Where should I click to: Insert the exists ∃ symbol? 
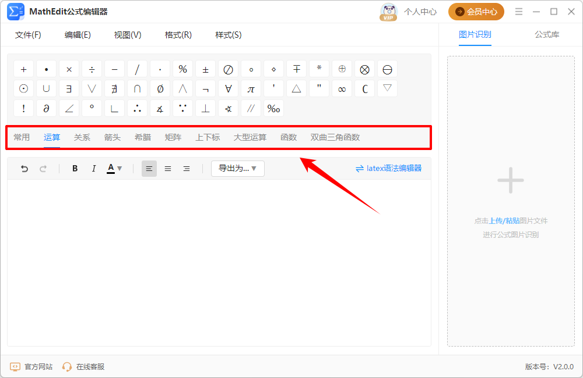click(x=69, y=89)
